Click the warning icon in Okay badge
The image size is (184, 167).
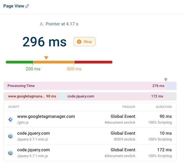79,42
